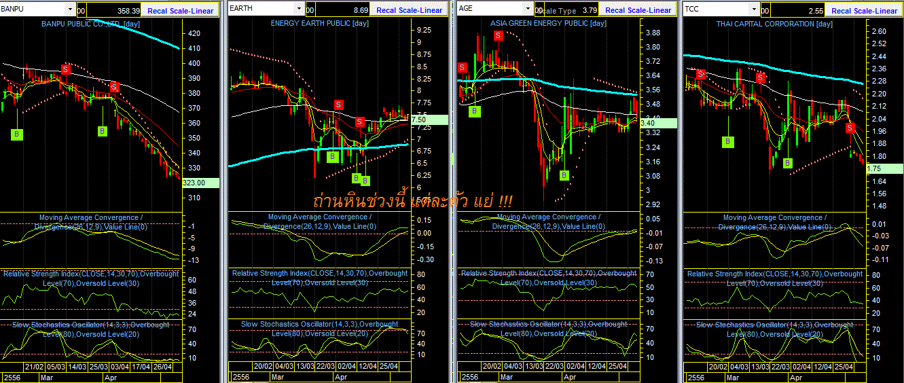Click Recal Scale-Linear on EARTH chart
The image size is (904, 383).
(409, 10)
